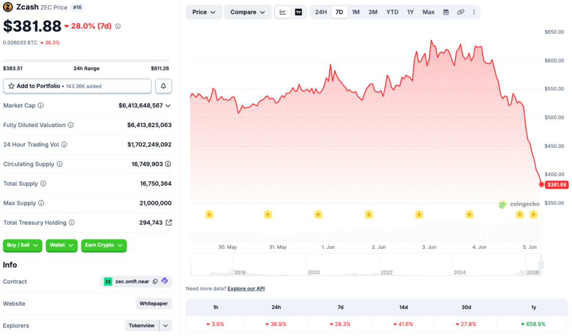The height and width of the screenshot is (336, 572).
Task: Open 24 Hour Trading Vol info icon
Action: [64, 145]
